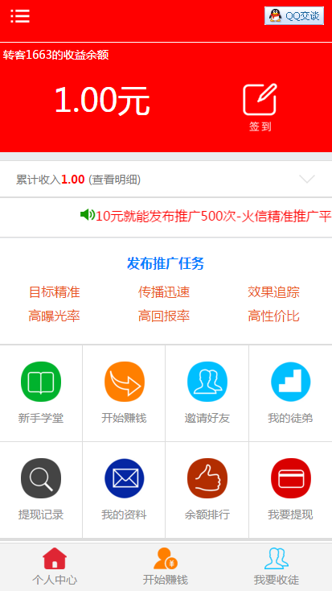Screen dimensions: 332x591
Task: View 提现记录 magnifier icon
Action: [41, 478]
